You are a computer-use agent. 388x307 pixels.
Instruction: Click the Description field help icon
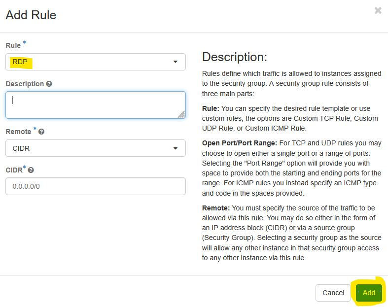click(x=49, y=84)
